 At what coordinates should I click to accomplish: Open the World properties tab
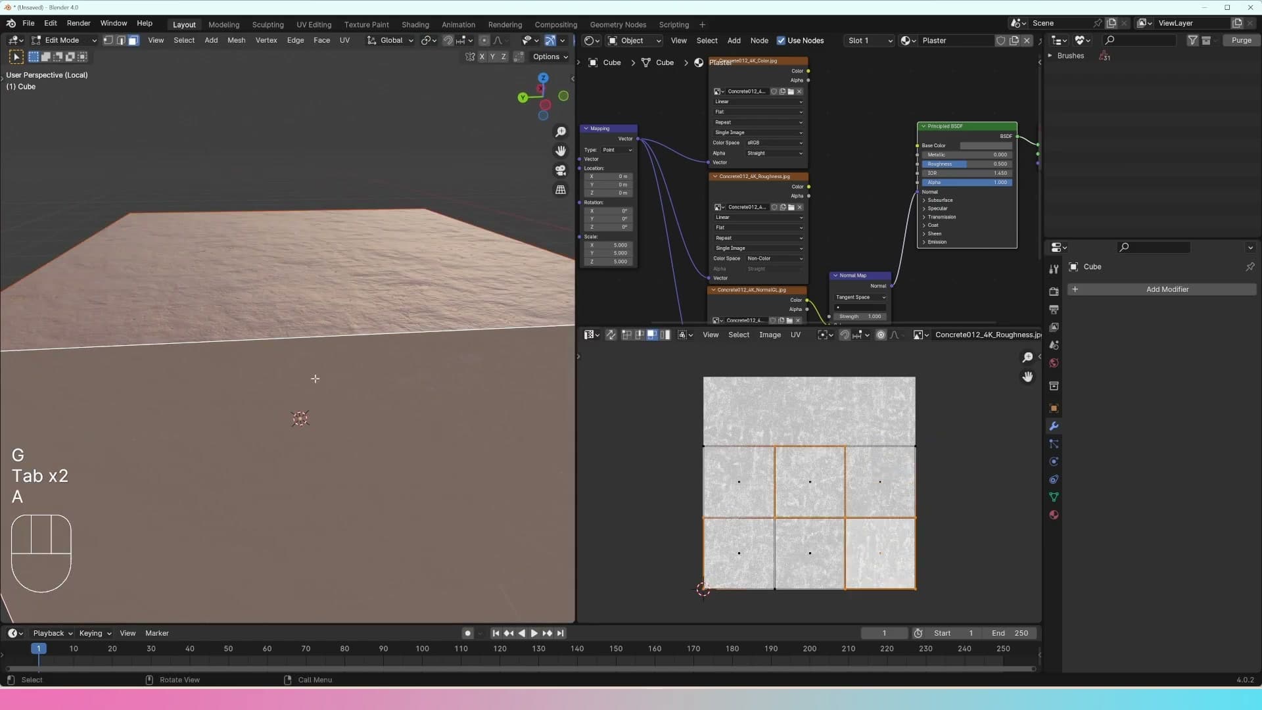(1054, 363)
